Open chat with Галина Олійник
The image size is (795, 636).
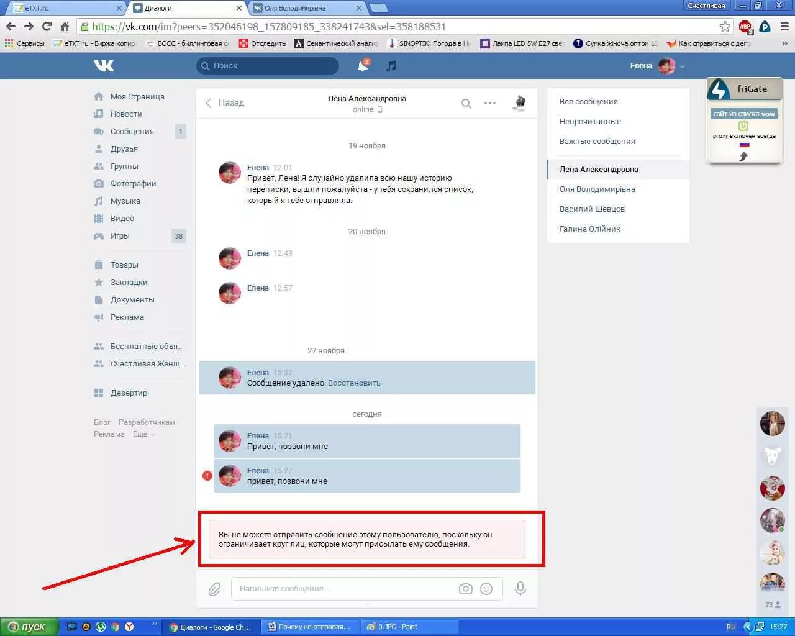point(619,229)
